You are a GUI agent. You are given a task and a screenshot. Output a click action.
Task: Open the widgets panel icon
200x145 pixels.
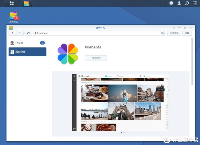[195, 3]
